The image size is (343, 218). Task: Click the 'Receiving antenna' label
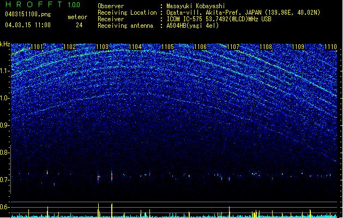[x=125, y=26]
